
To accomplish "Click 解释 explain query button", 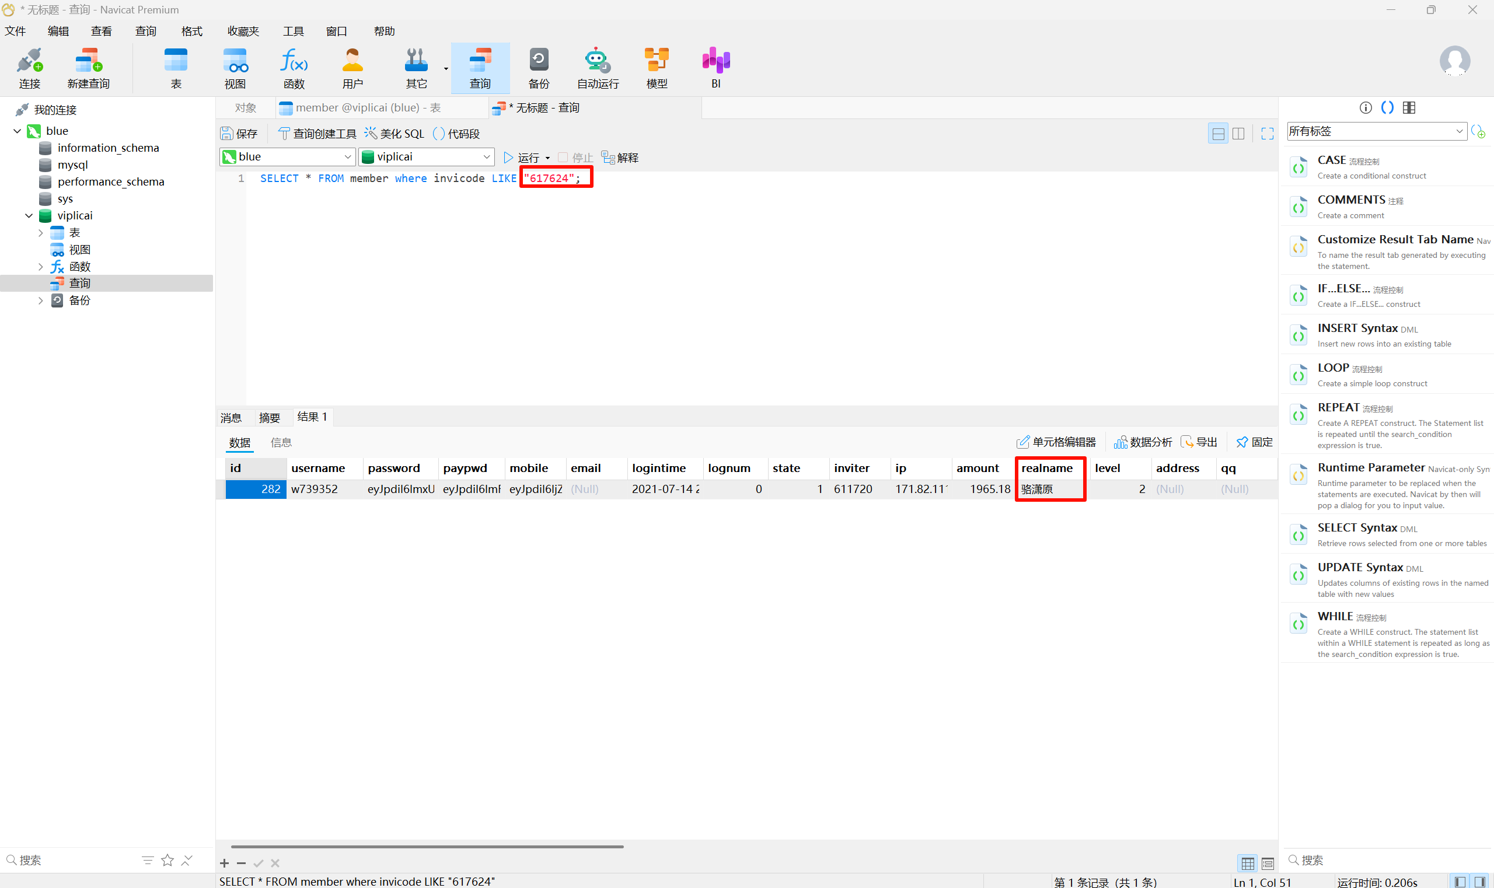I will (620, 158).
